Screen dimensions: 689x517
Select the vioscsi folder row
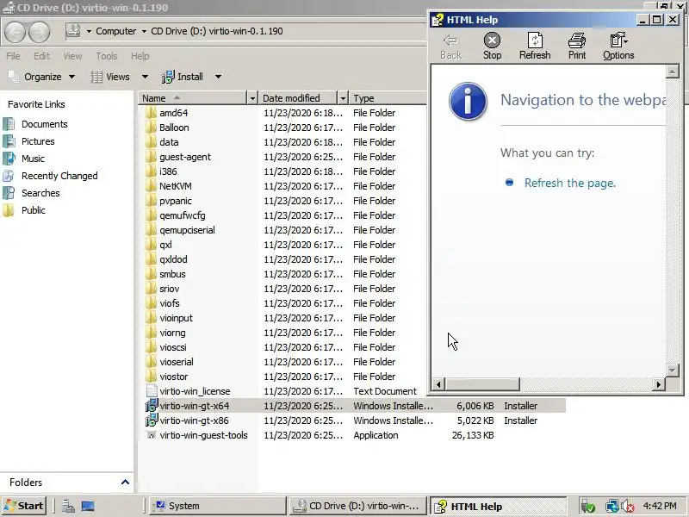pyautogui.click(x=286, y=347)
